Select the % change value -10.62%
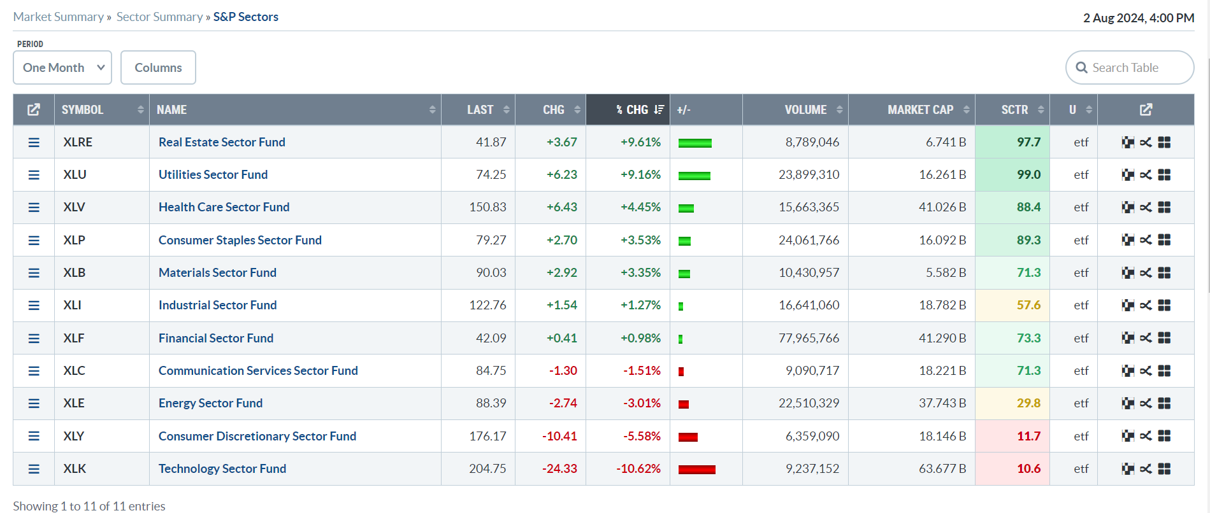Image resolution: width=1210 pixels, height=513 pixels. [x=638, y=468]
